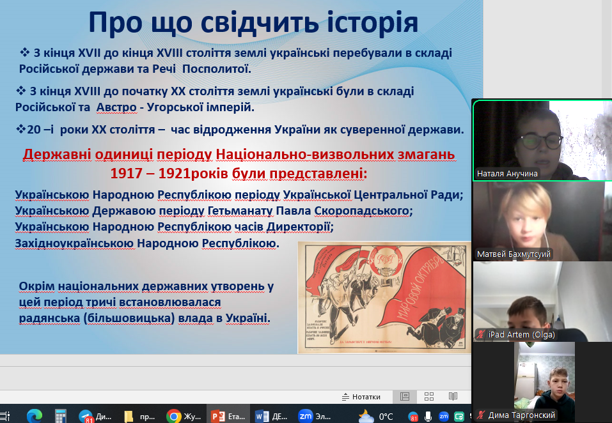Click the text Російської та Австро - Угорської імперій
This screenshot has width=612, height=423.
[135, 107]
